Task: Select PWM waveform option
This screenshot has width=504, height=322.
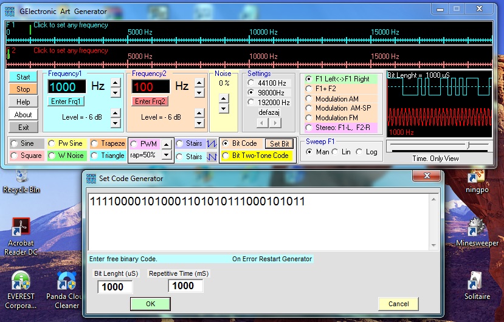Action: coord(144,144)
